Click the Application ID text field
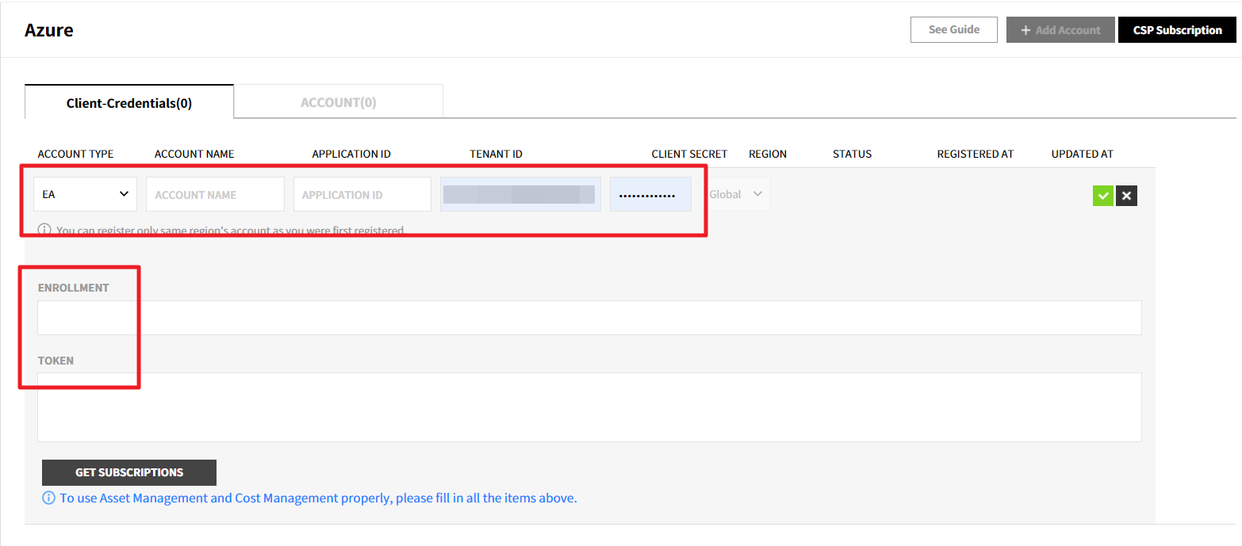 (x=362, y=194)
